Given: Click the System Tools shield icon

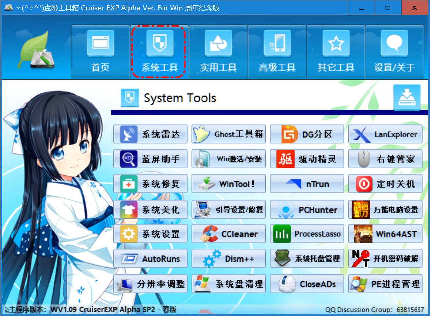Looking at the screenshot, I should click(x=130, y=98).
